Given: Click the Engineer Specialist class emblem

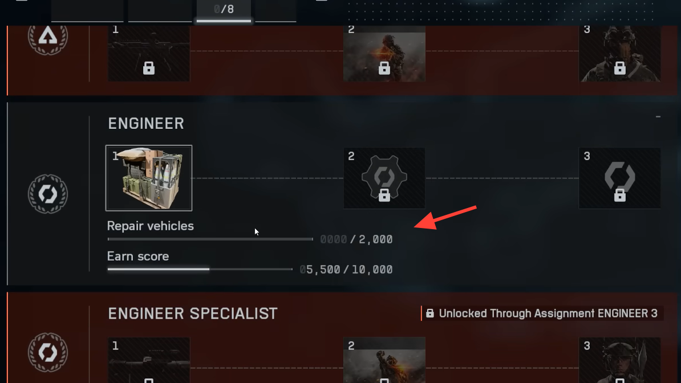Looking at the screenshot, I should (x=48, y=352).
